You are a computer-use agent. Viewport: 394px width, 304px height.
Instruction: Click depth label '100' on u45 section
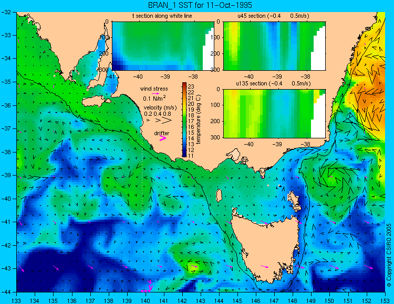(216, 37)
